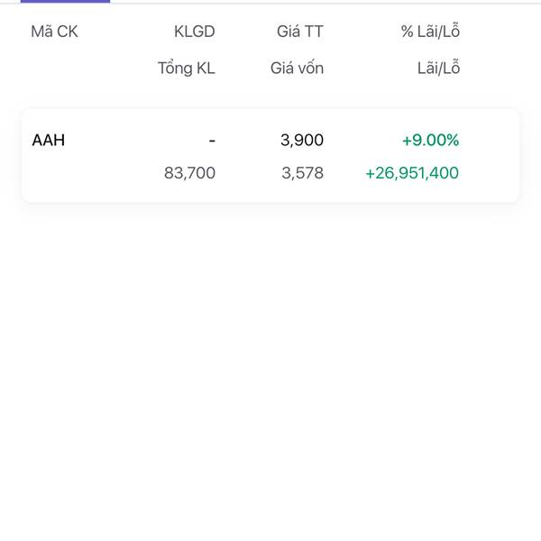Select the 83,700 total volume value
541x541 pixels.
coord(189,172)
